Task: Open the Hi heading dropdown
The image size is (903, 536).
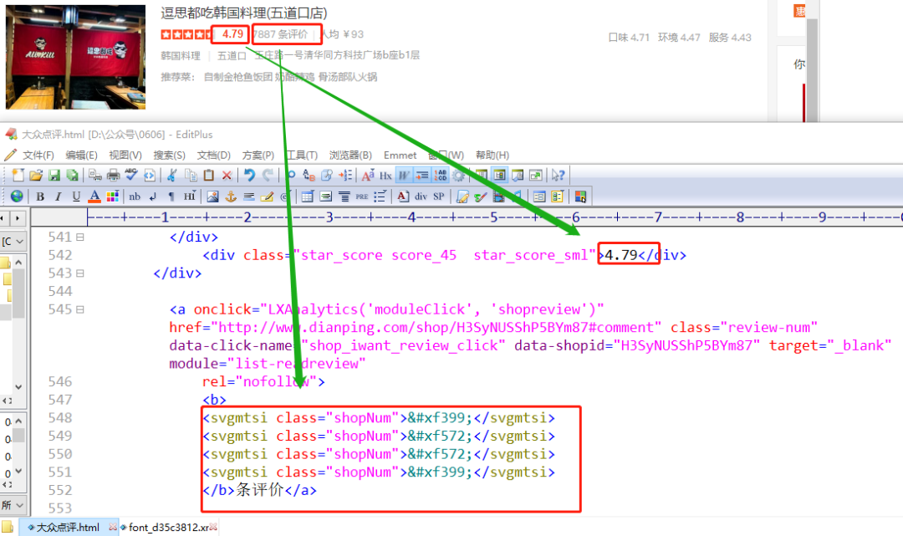Action: pyautogui.click(x=190, y=197)
